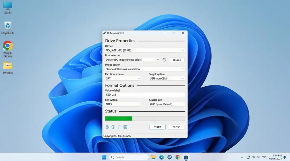Click the Rufus 4.4.2103 title text
This screenshot has width=290, height=161.
coord(116,33)
